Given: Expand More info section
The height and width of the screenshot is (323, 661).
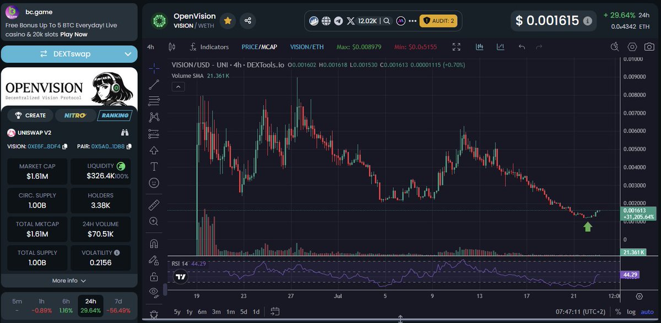Looking at the screenshot, I should [69, 281].
